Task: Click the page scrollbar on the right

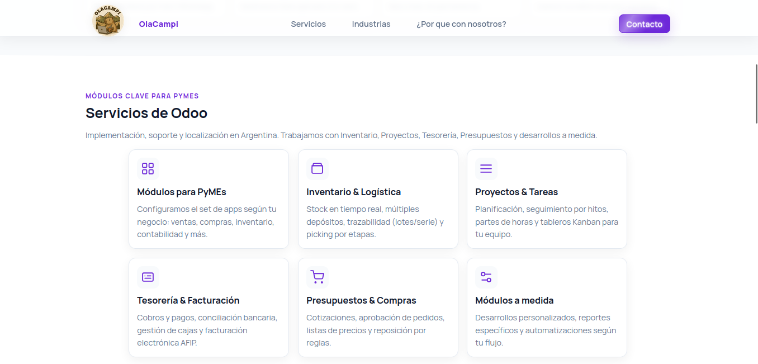Action: pyautogui.click(x=755, y=92)
